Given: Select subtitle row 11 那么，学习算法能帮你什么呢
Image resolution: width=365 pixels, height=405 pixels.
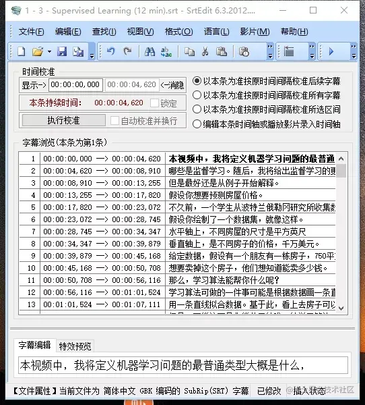Looking at the screenshot, I should [177, 280].
